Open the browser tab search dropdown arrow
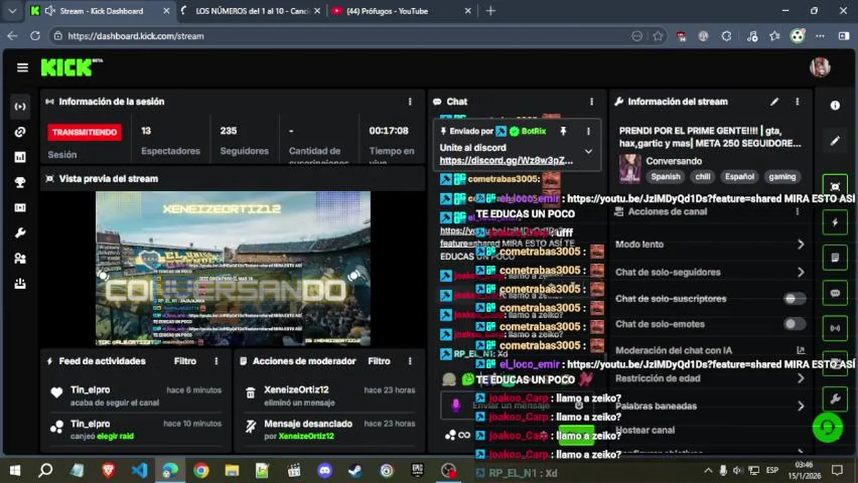This screenshot has height=483, width=858. (12, 11)
